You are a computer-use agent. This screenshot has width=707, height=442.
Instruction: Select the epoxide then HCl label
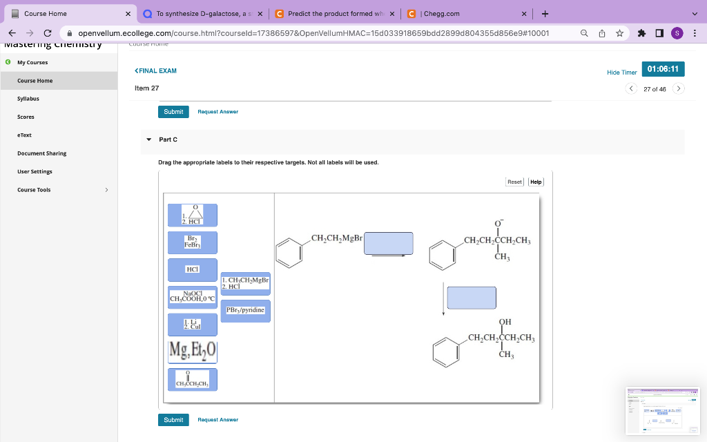pyautogui.click(x=193, y=215)
